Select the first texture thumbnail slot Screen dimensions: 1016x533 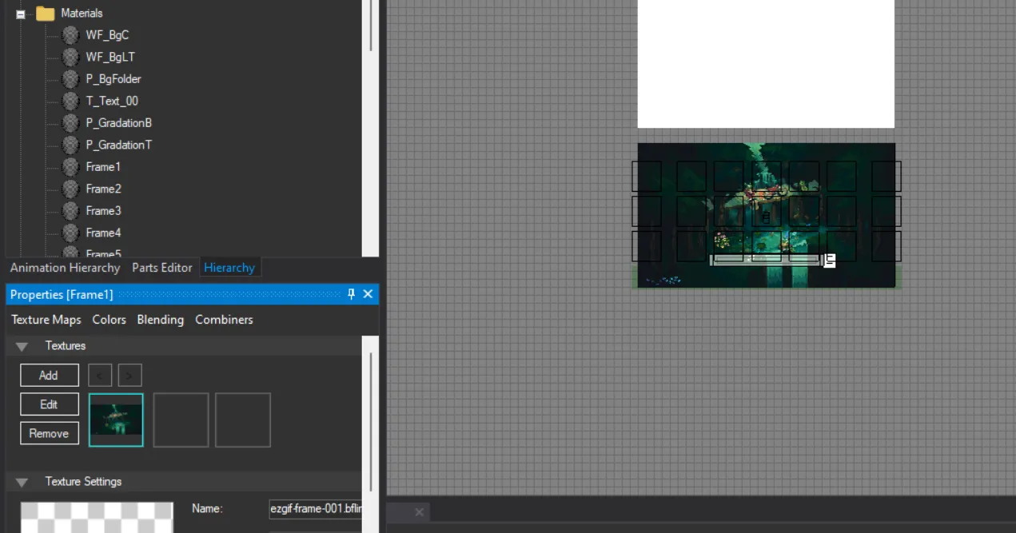(116, 420)
